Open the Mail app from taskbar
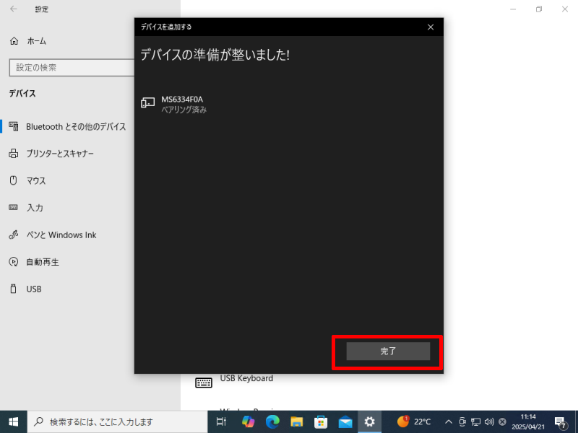 coord(345,422)
